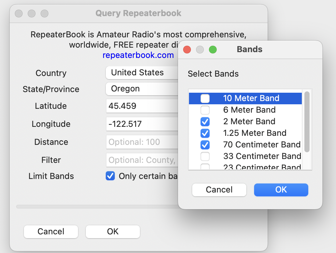Confirm band selection with OK in Bands dialog
This screenshot has width=336, height=253.
281,190
